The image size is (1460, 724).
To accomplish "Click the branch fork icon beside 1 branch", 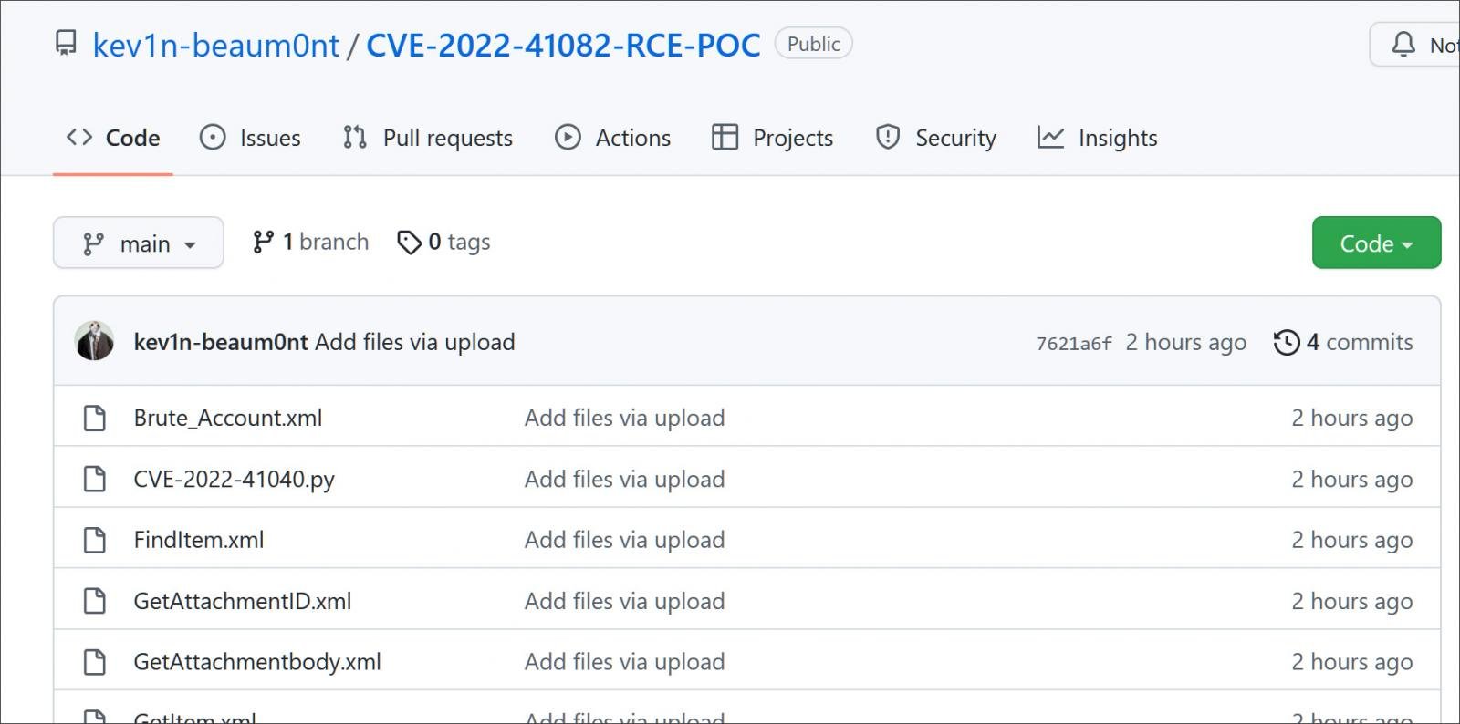I will tap(263, 243).
